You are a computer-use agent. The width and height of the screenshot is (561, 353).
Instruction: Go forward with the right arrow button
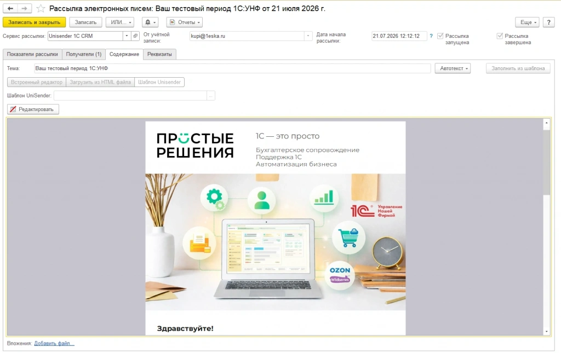[24, 8]
